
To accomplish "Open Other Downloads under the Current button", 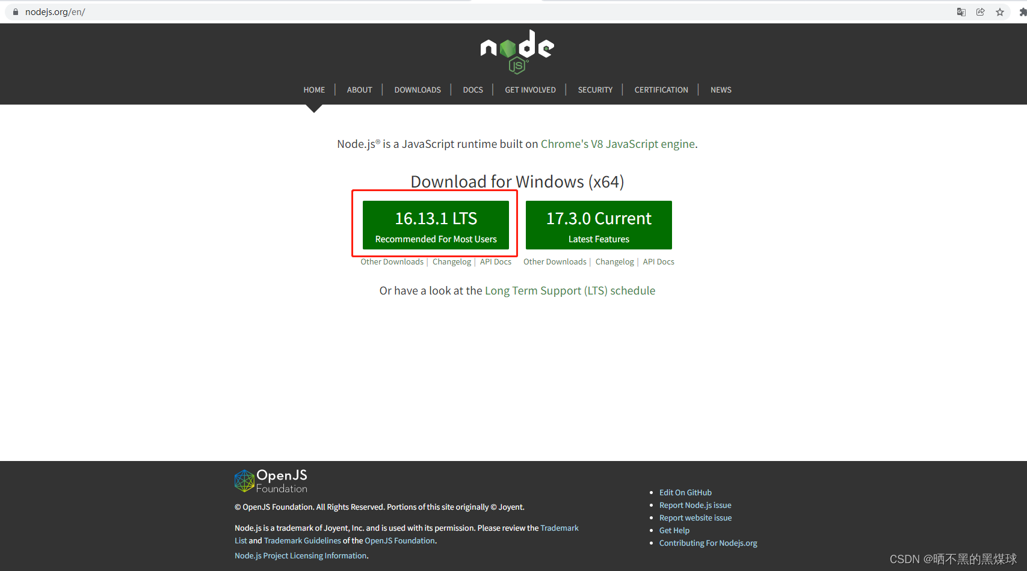I will pyautogui.click(x=555, y=261).
